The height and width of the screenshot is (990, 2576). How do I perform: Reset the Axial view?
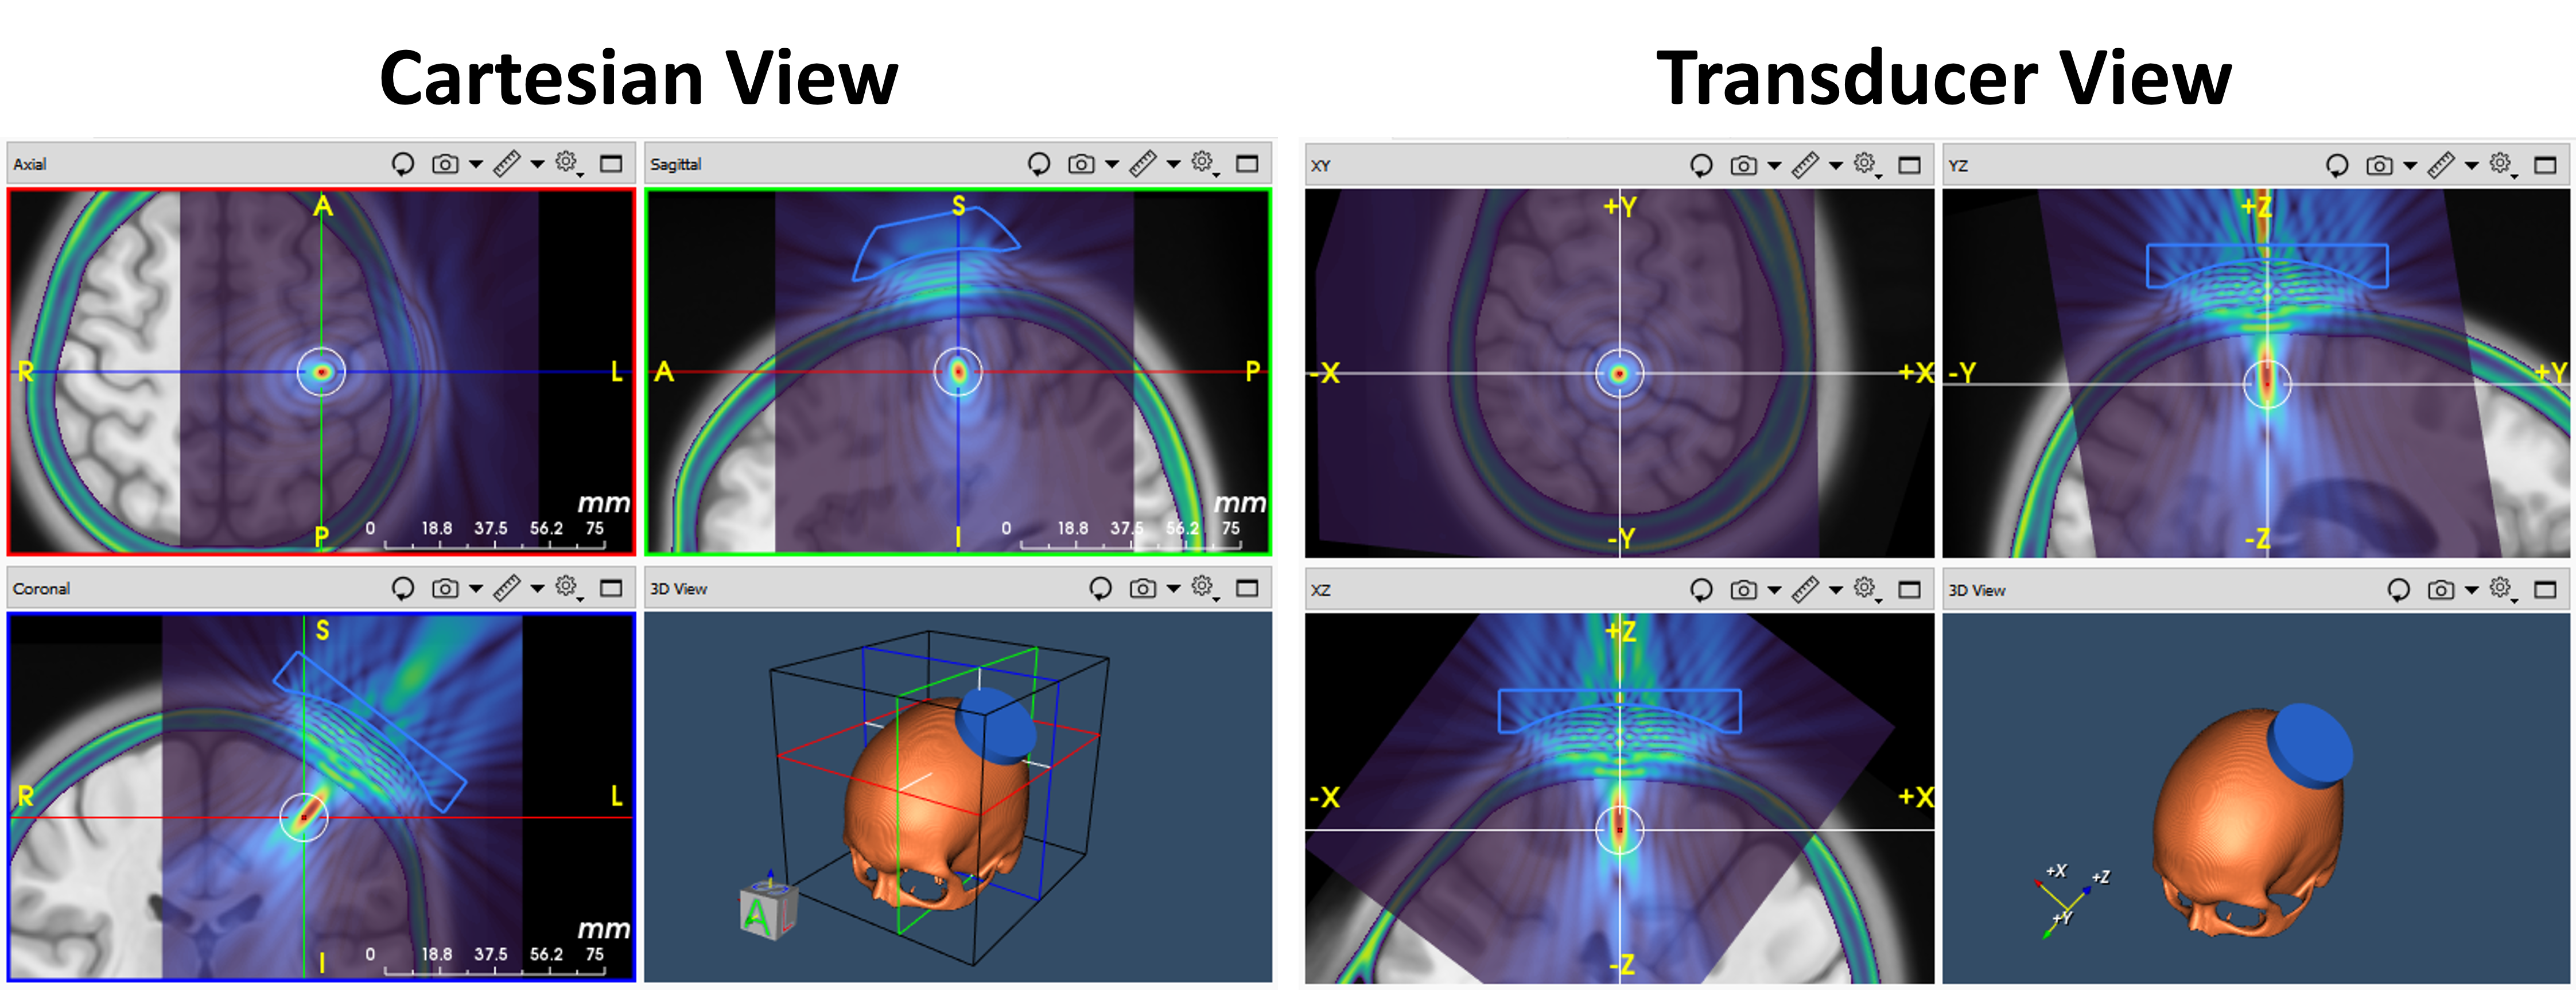click(x=403, y=164)
